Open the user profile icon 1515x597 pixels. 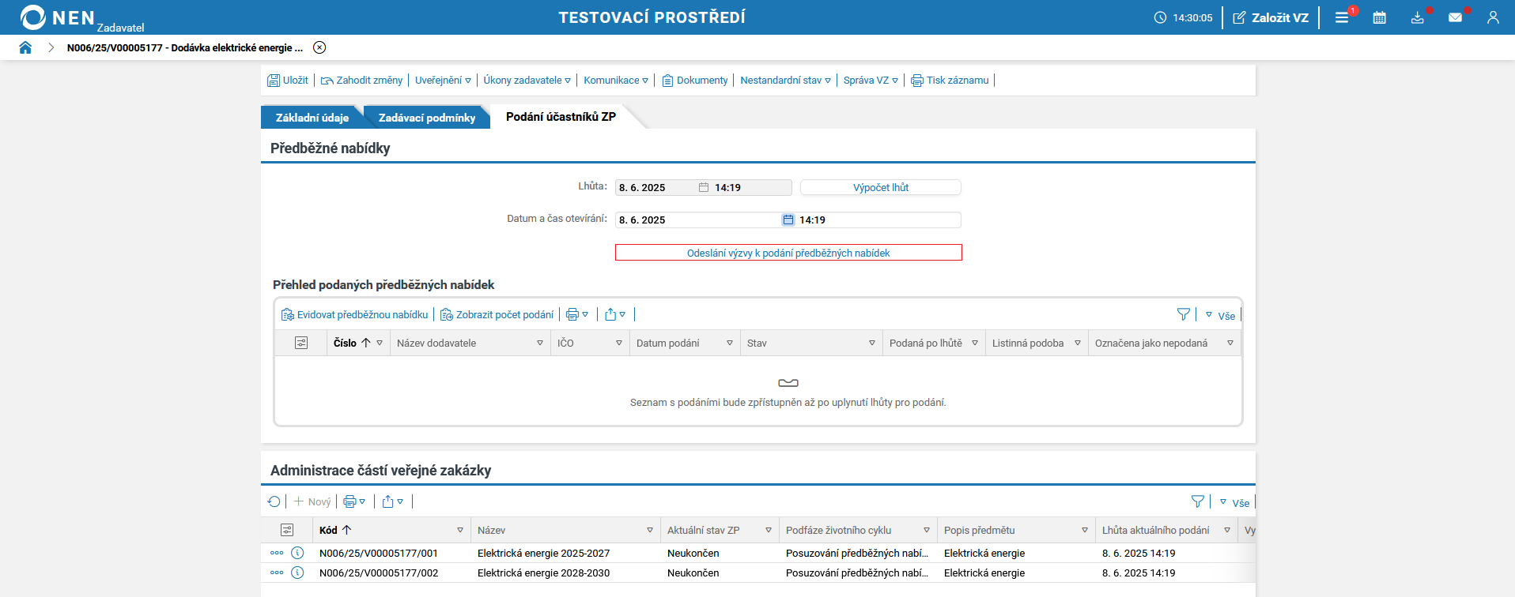tap(1493, 17)
